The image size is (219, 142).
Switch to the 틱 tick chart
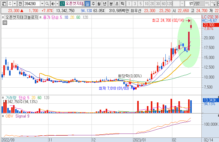point(122,4)
